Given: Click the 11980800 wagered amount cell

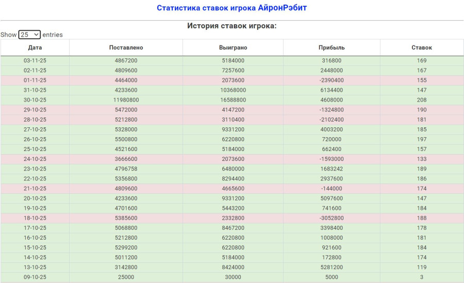Looking at the screenshot, I should (126, 100).
